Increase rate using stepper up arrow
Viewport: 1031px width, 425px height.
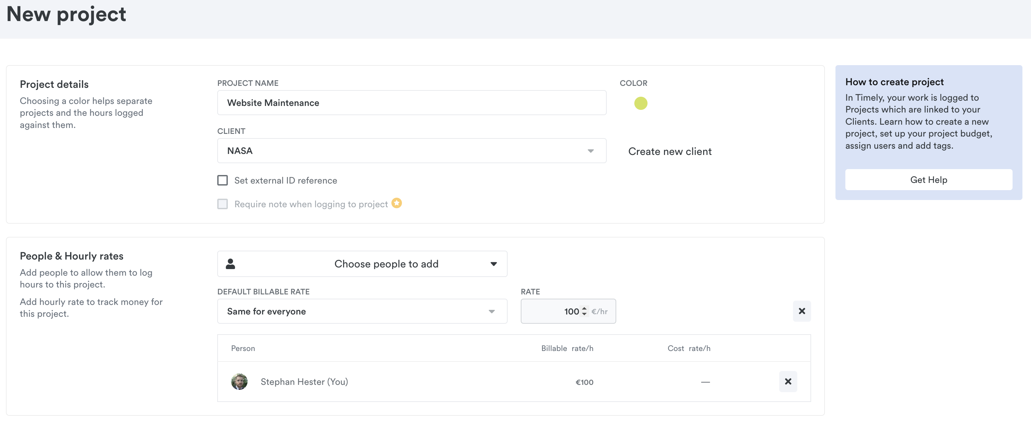[584, 308]
